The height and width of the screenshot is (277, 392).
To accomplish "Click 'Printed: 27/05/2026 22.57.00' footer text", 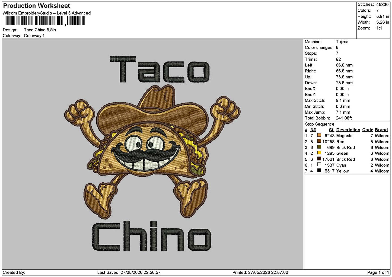I will tap(260, 272).
